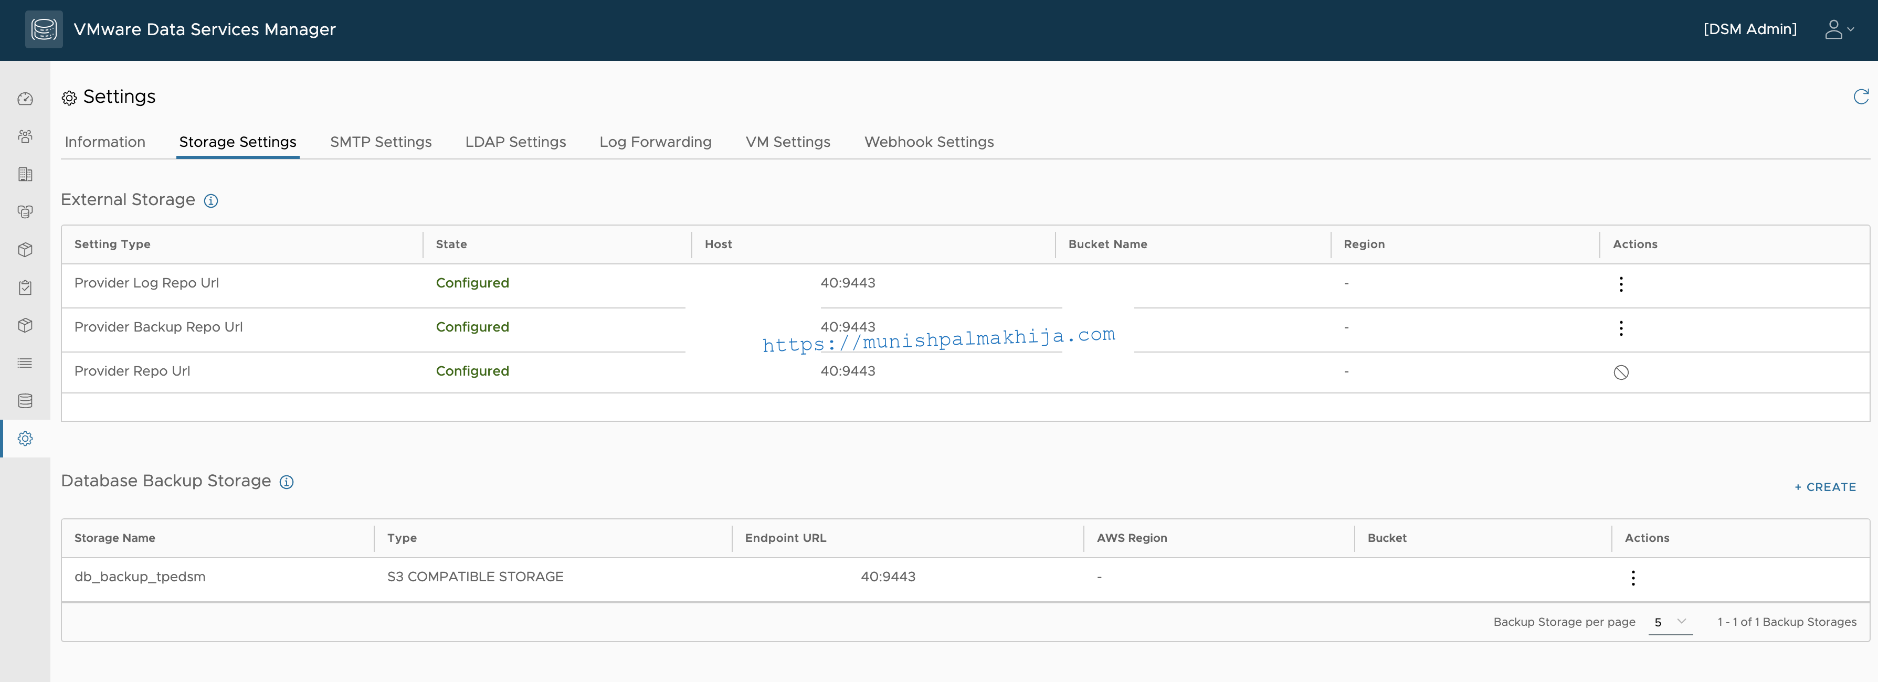
Task: Click the VMware Data Services Manager title
Action: 204,29
